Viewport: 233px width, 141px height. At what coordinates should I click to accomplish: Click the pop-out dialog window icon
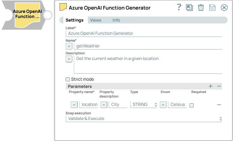[189, 7]
